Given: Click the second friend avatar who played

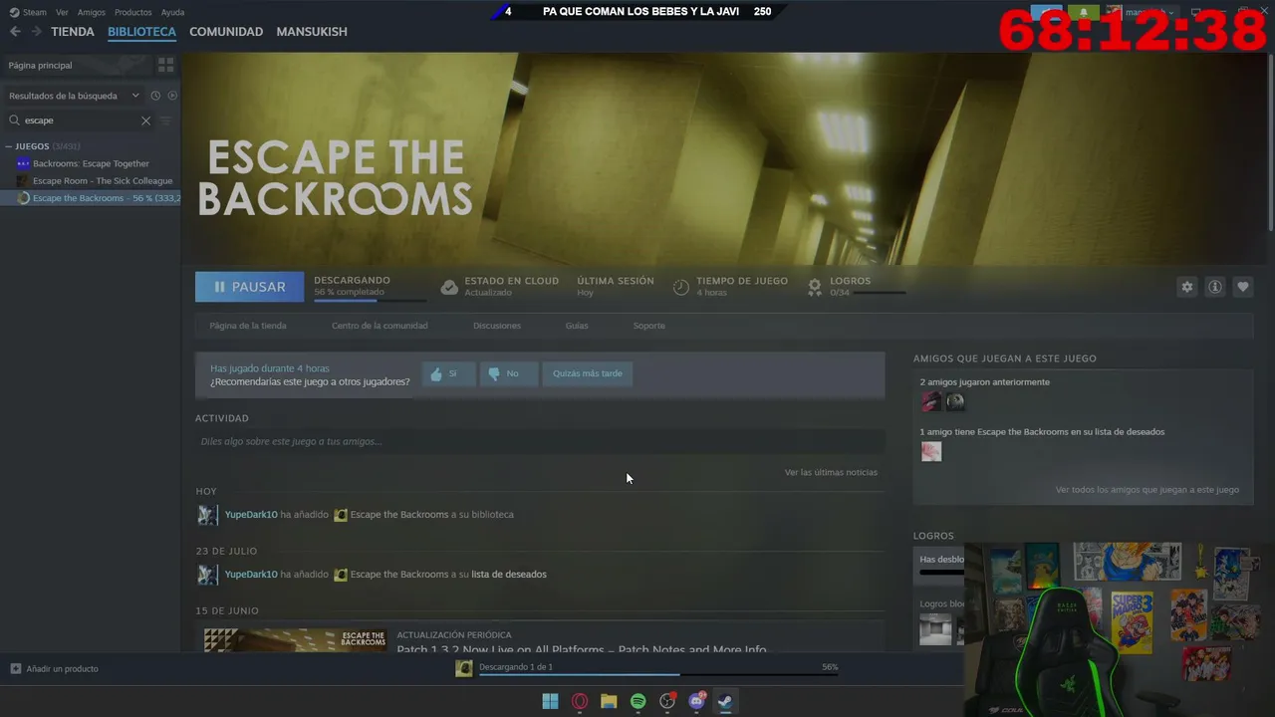Looking at the screenshot, I should 955,401.
